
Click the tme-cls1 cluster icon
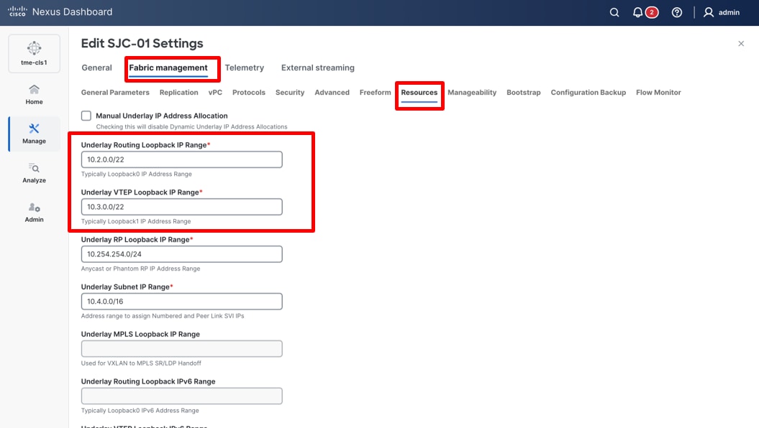coord(34,52)
